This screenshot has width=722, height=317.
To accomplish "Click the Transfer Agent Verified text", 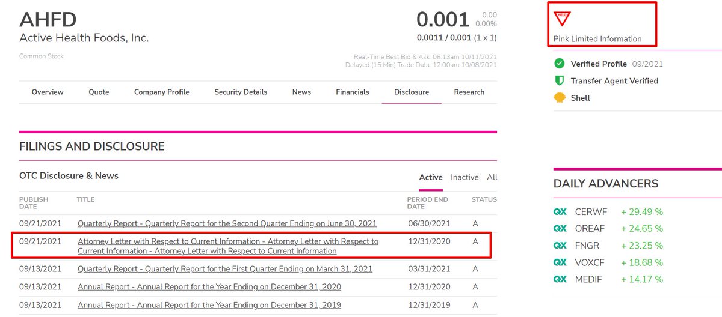I will coord(614,80).
